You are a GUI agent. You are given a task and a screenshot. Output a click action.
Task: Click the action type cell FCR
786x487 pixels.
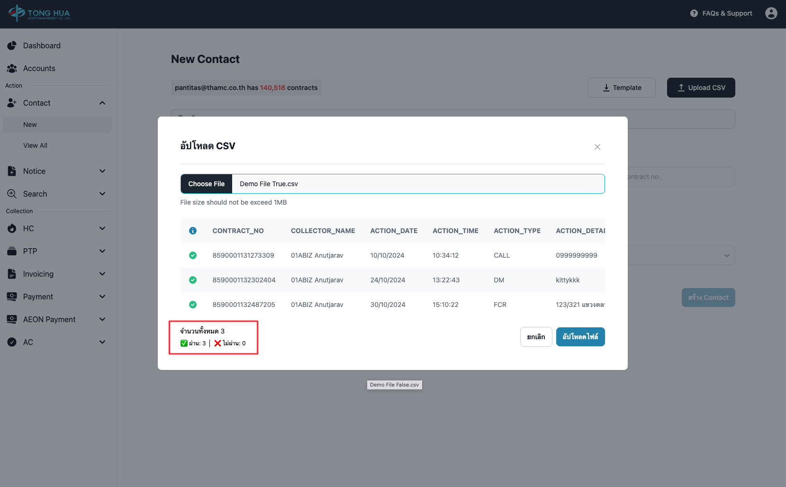[500, 305]
